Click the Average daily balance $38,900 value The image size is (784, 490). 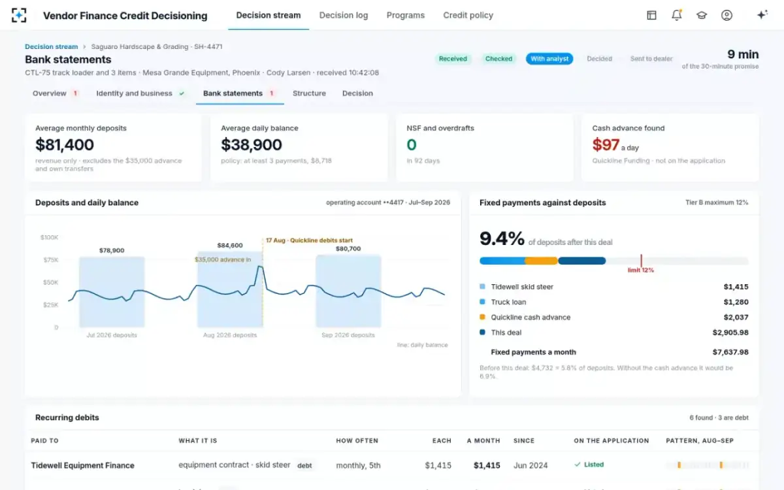point(252,144)
